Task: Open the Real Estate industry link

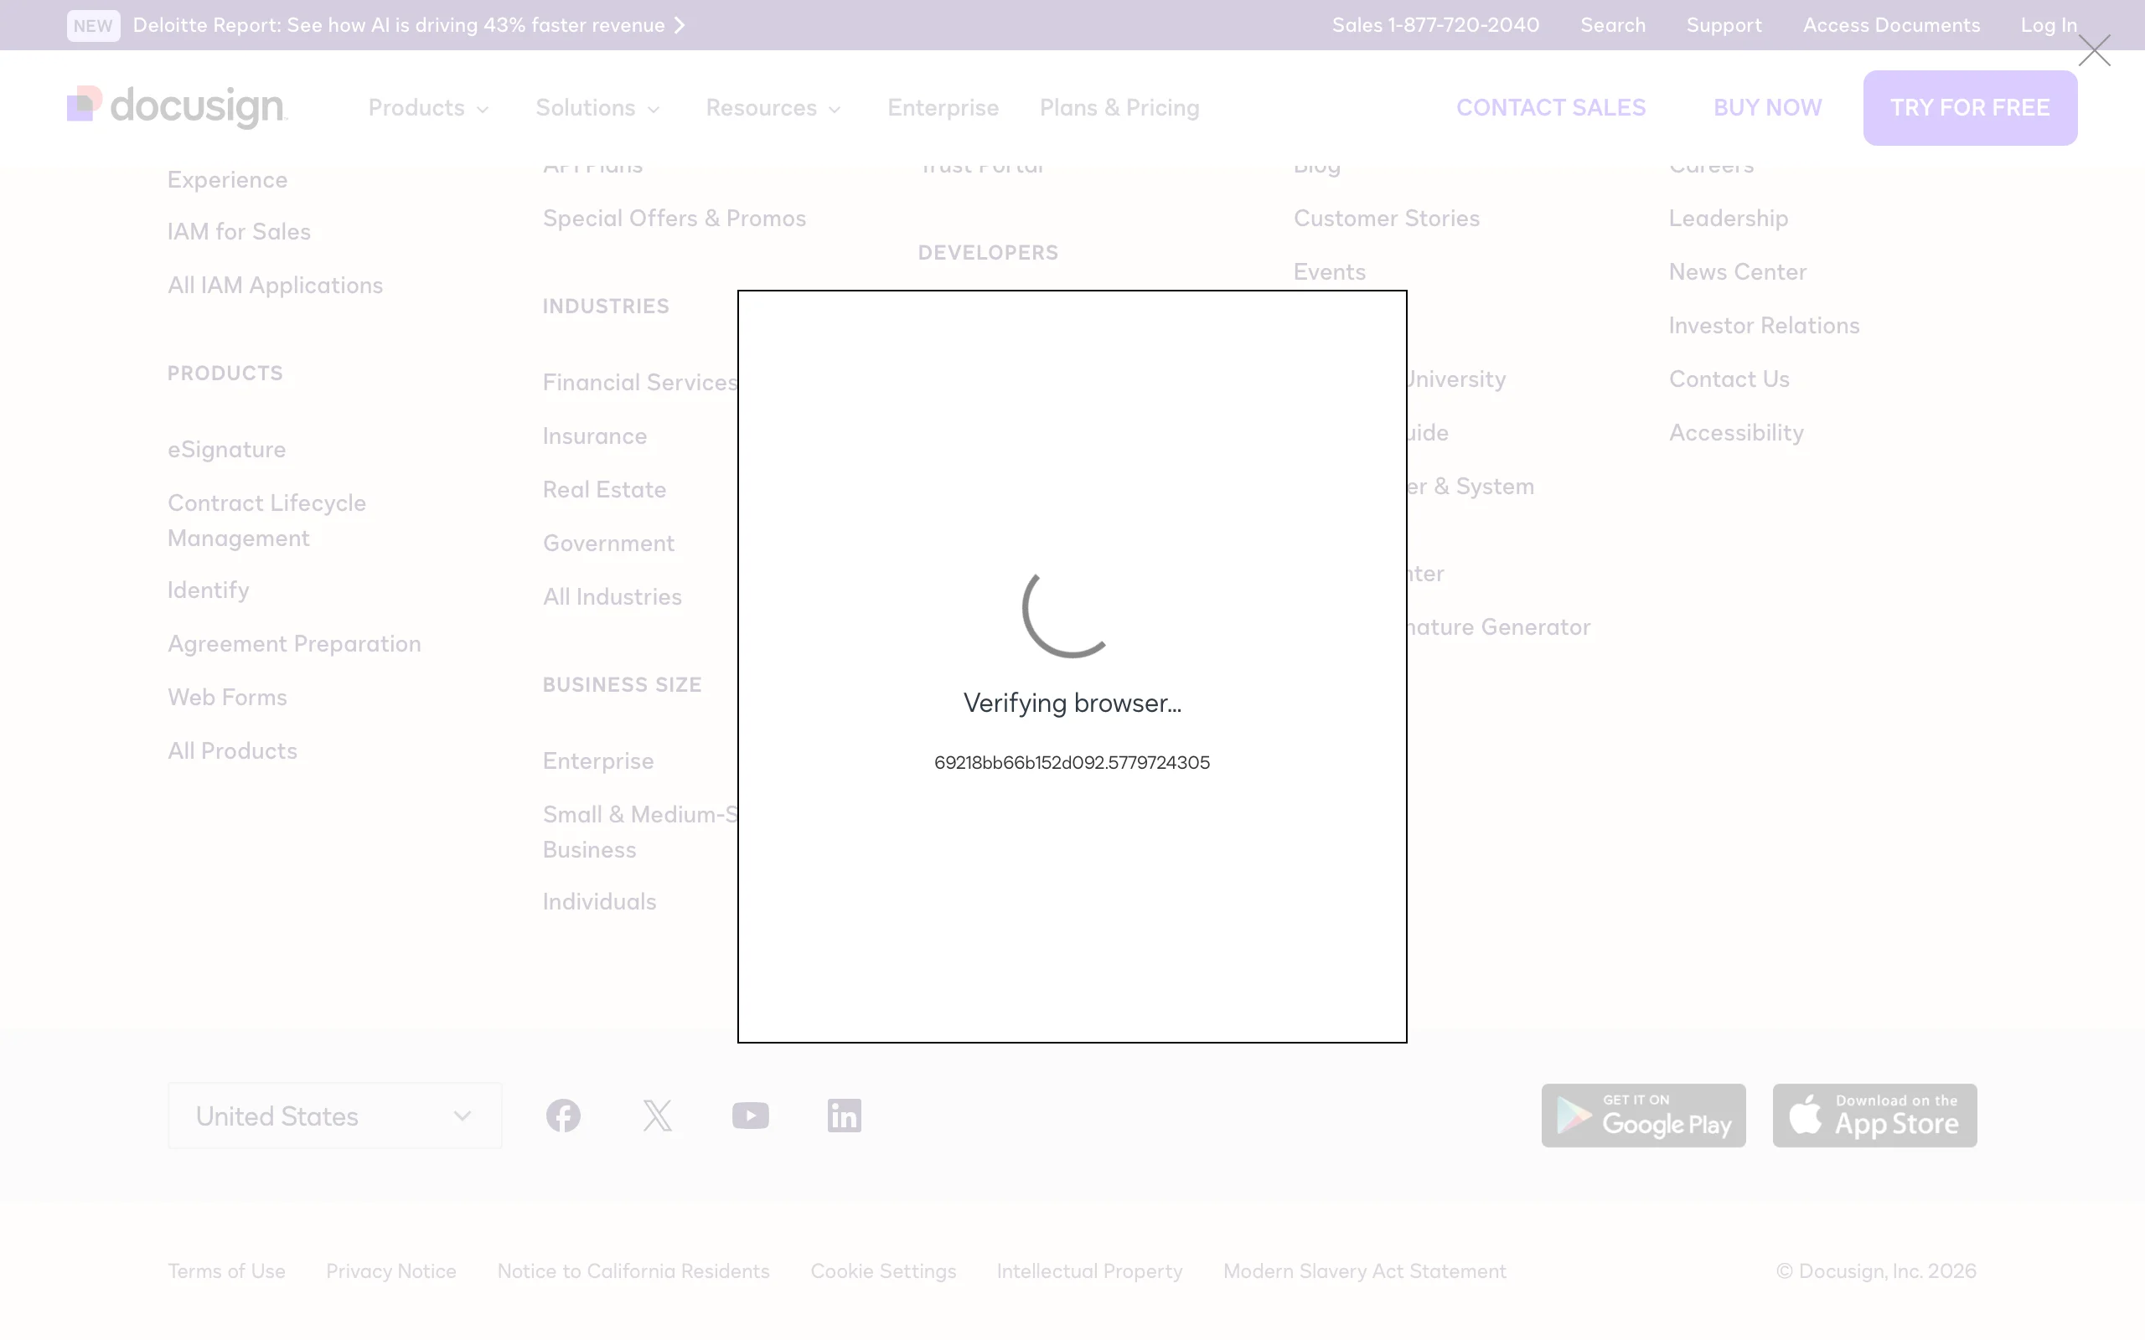Action: 604,489
